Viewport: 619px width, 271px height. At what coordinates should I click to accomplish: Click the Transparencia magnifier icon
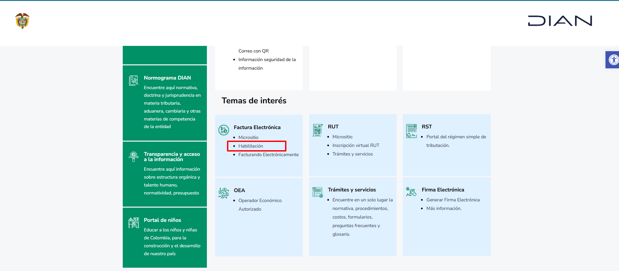(x=133, y=156)
